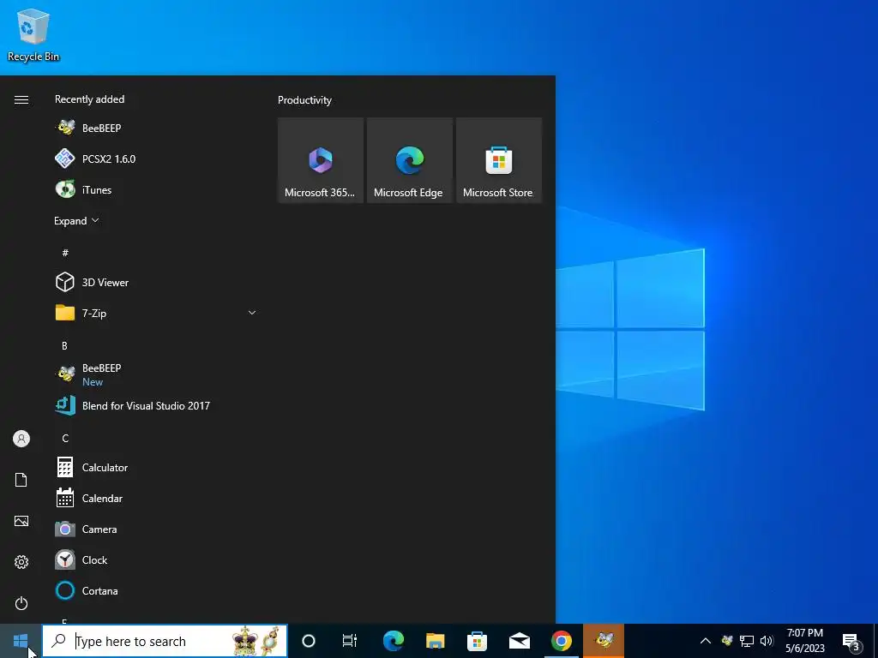Open network status tray icon
This screenshot has width=878, height=658.
pyautogui.click(x=747, y=641)
